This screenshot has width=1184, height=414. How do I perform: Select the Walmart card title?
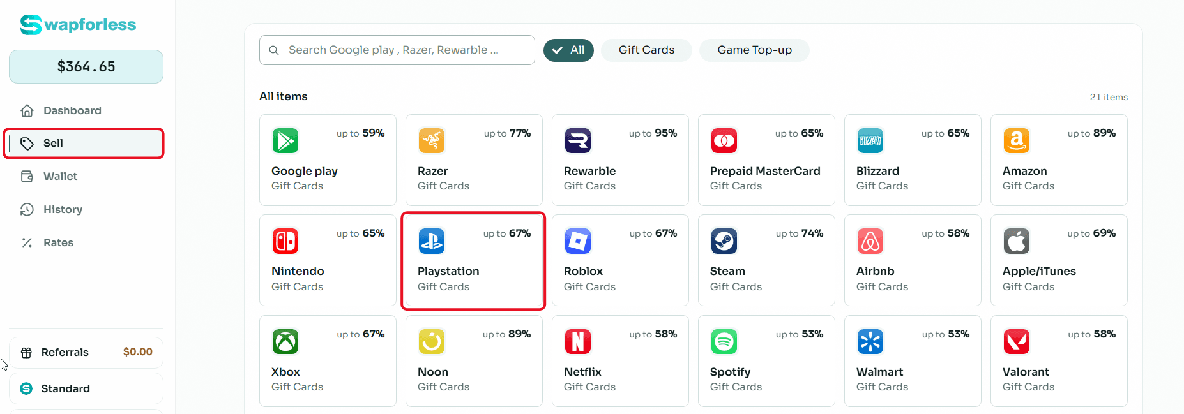(880, 372)
